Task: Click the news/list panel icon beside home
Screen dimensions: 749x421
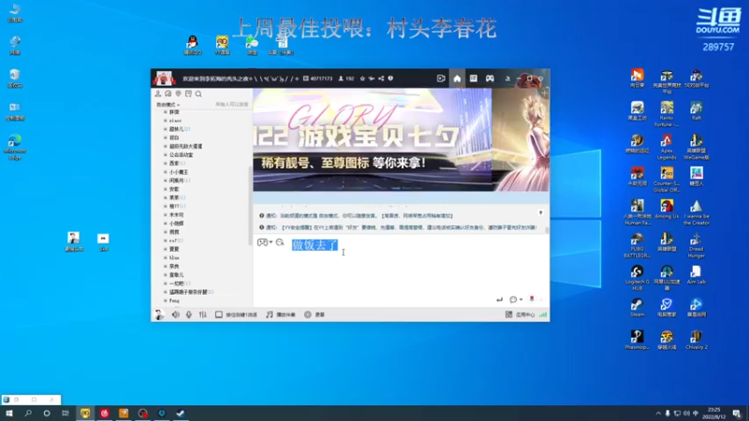Action: [473, 79]
